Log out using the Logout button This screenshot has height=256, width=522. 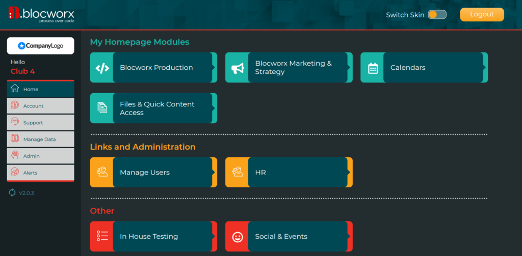(482, 15)
